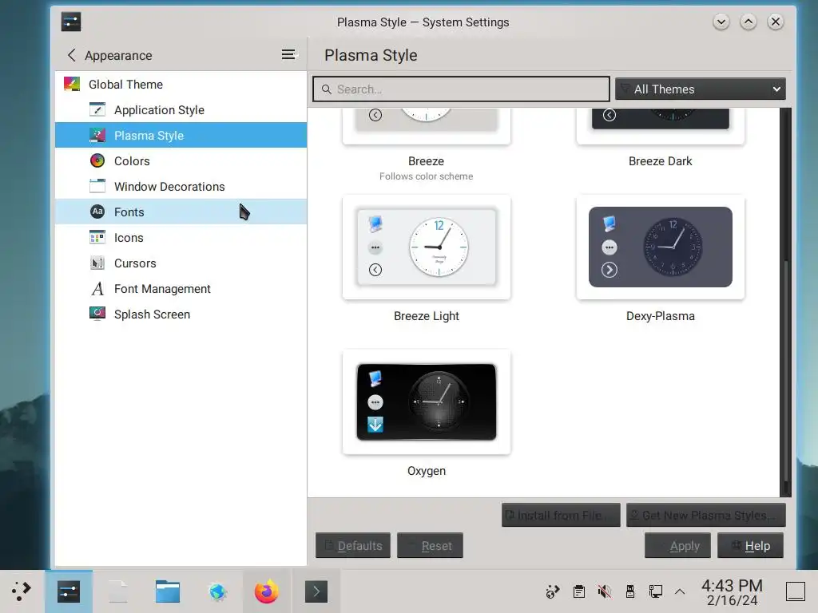Open the network connections tray icon
This screenshot has width=818, height=613.
pyautogui.click(x=655, y=591)
